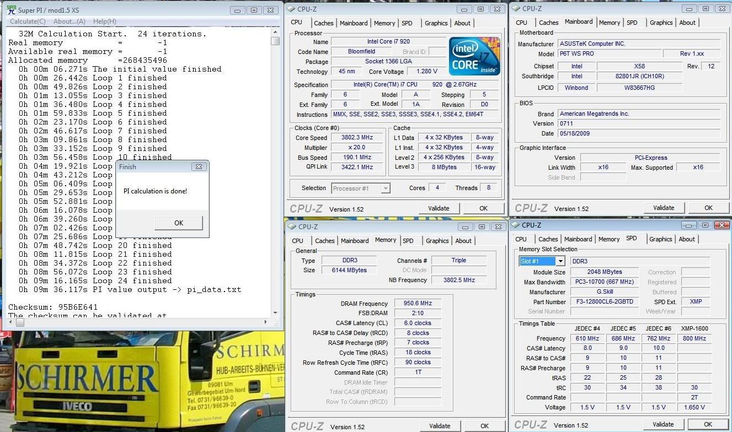The height and width of the screenshot is (432, 732).
Task: Click the motherboard model value 'P6T WS PRO'
Action: coord(609,54)
